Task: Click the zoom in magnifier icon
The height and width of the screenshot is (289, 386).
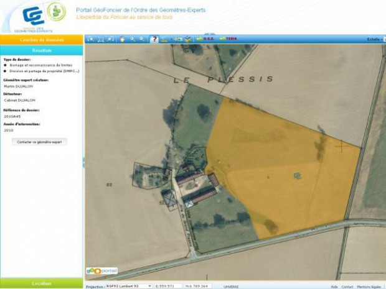Action: pyautogui.click(x=133, y=39)
